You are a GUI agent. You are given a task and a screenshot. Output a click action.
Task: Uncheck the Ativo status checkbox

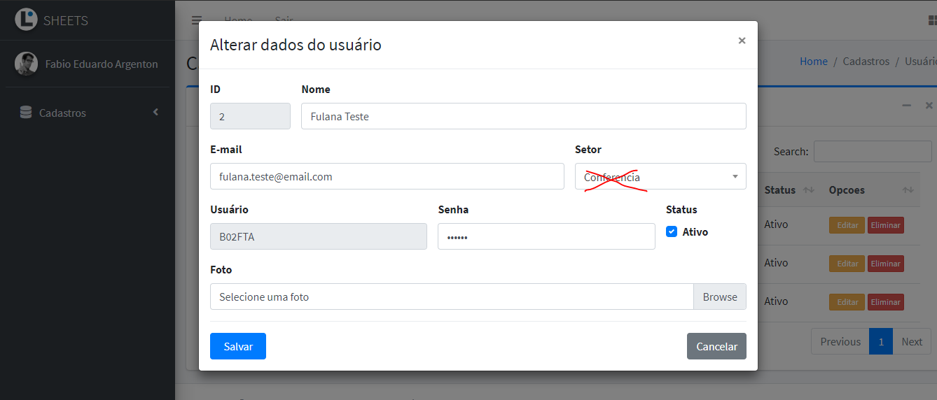(672, 231)
